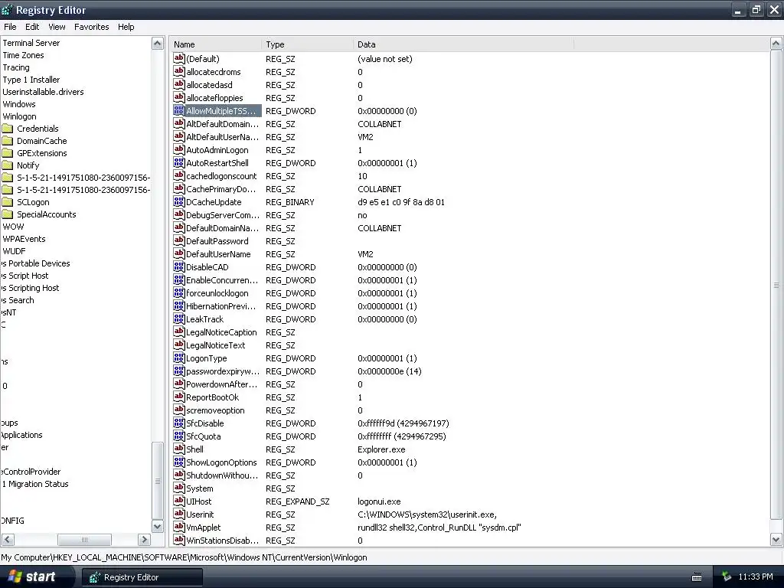Click the value list scroll-up arrow

[776, 44]
